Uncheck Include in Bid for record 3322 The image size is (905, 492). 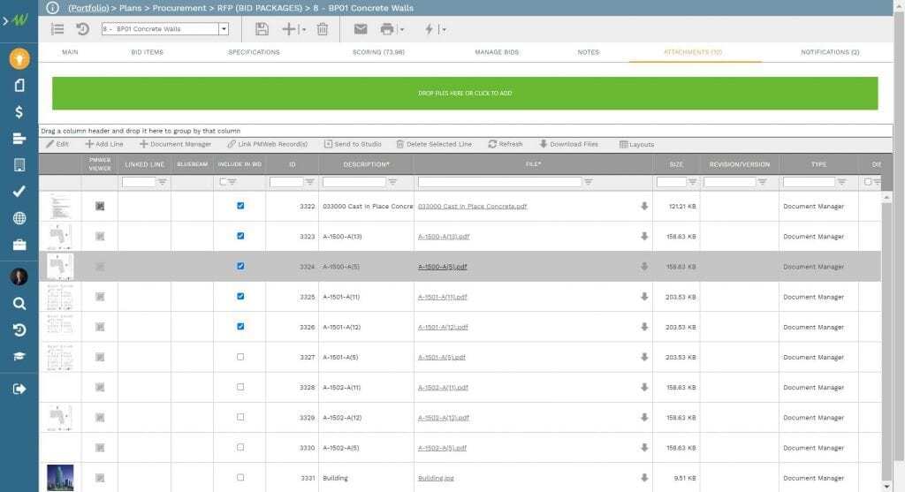(x=240, y=206)
